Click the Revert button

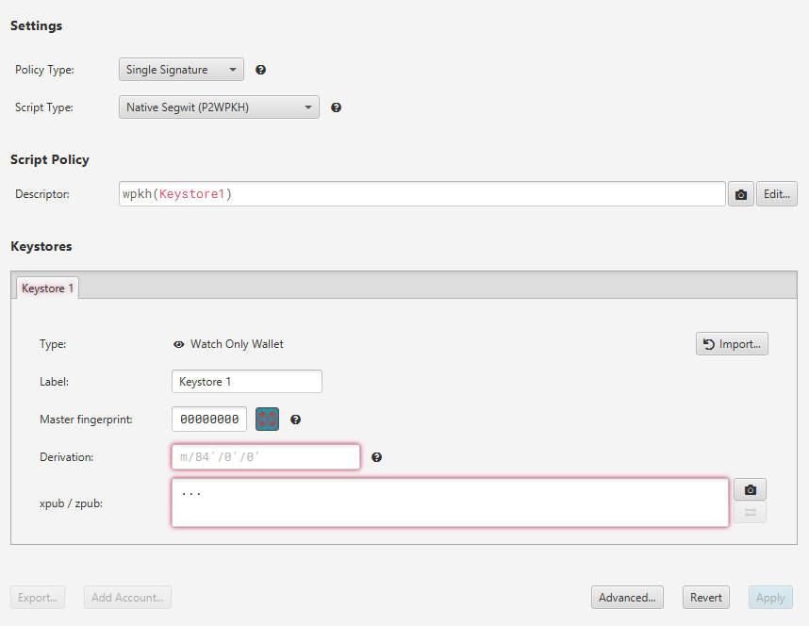point(705,597)
